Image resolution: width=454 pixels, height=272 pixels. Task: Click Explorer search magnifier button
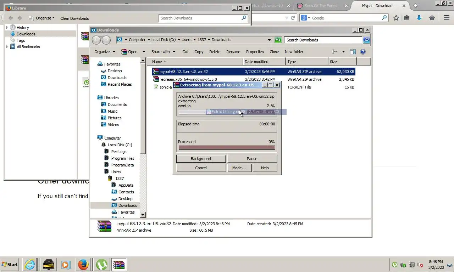point(366,40)
